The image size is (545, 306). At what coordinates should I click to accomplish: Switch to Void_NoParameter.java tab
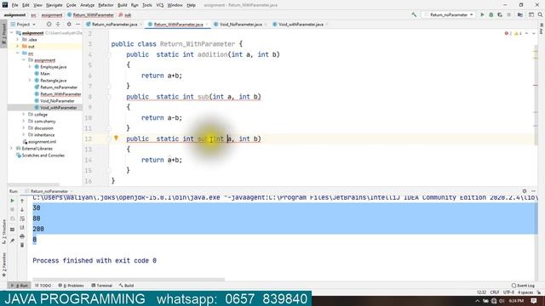point(240,25)
